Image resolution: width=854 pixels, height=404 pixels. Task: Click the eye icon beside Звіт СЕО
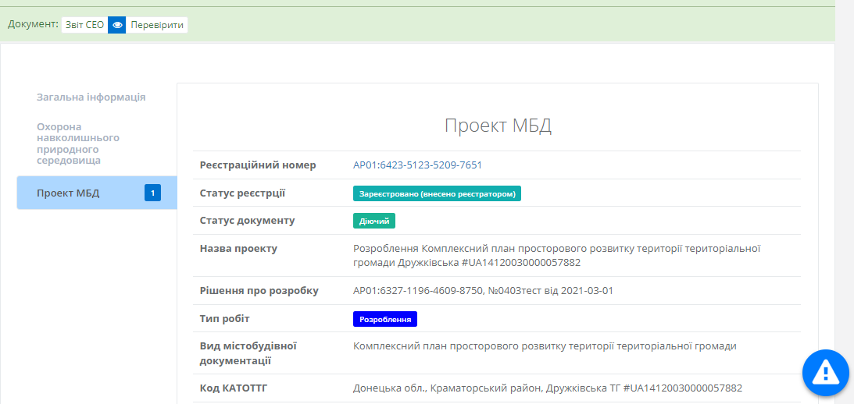point(117,25)
